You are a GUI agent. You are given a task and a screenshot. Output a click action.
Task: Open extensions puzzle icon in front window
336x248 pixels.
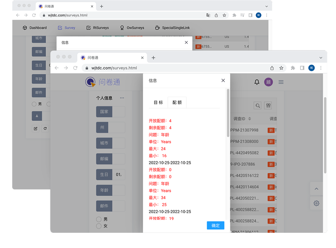pyautogui.click(x=293, y=68)
